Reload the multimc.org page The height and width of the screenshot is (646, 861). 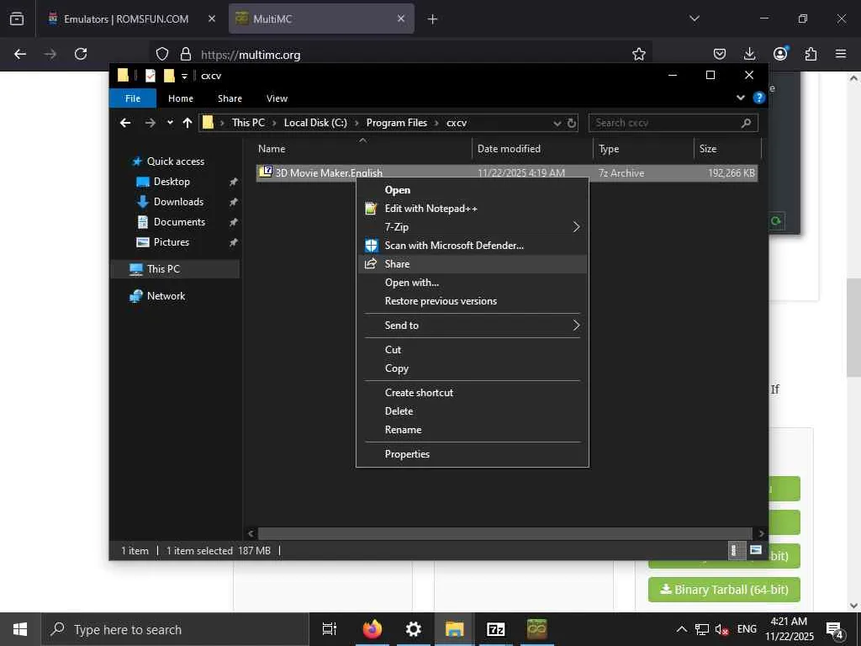coord(81,54)
